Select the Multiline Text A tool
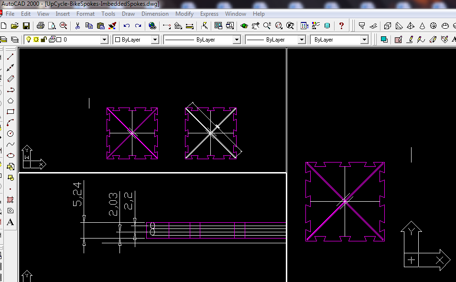This screenshot has width=456, height=282. 10,222
